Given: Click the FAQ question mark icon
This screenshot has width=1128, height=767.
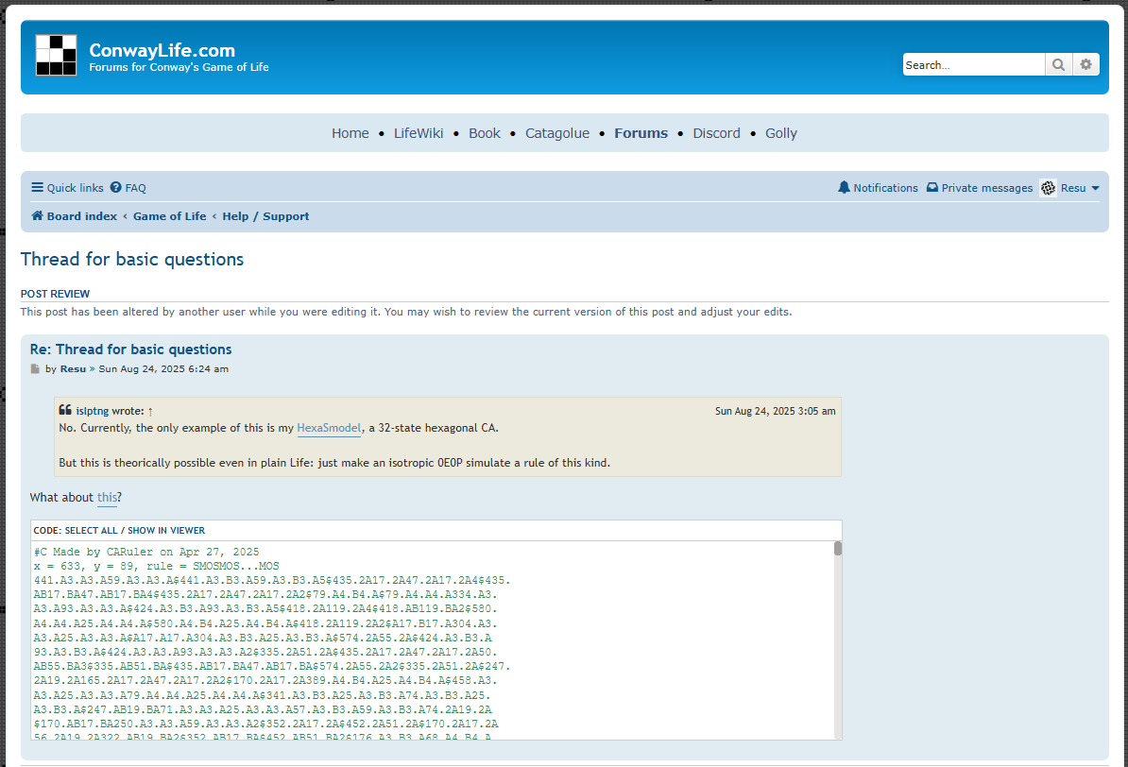Looking at the screenshot, I should tap(116, 188).
